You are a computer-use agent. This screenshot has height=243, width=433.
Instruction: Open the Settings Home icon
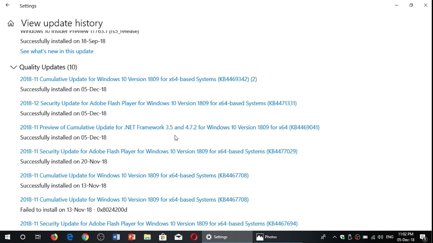pos(11,23)
